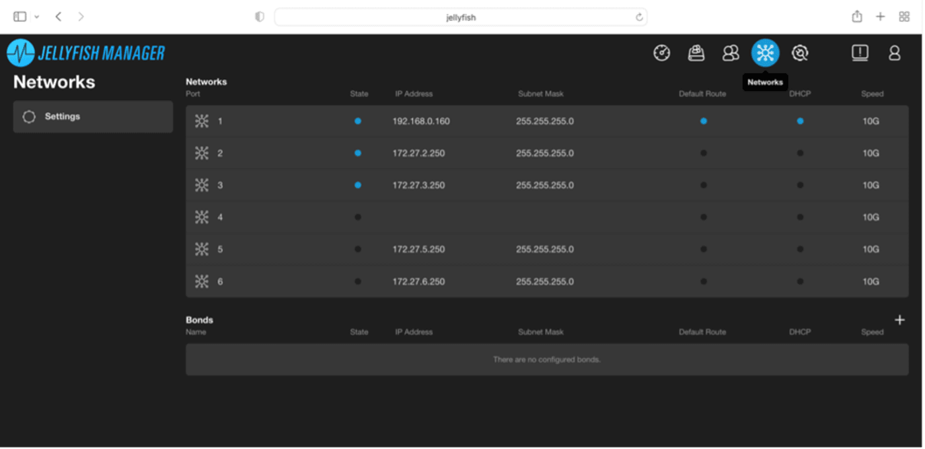Click IP address 172.27.3.250

click(419, 186)
